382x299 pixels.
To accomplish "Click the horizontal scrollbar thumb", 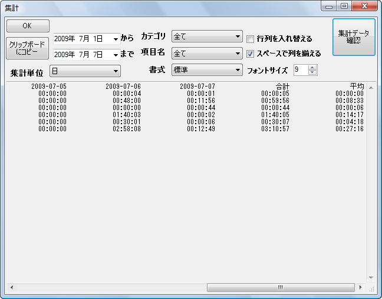I will tap(280, 288).
